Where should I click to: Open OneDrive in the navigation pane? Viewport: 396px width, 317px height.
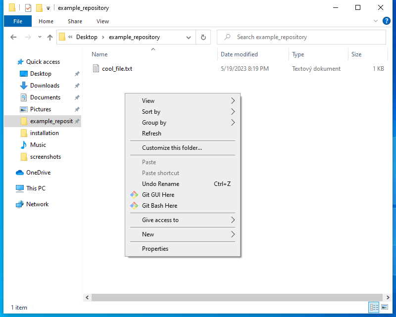click(38, 173)
